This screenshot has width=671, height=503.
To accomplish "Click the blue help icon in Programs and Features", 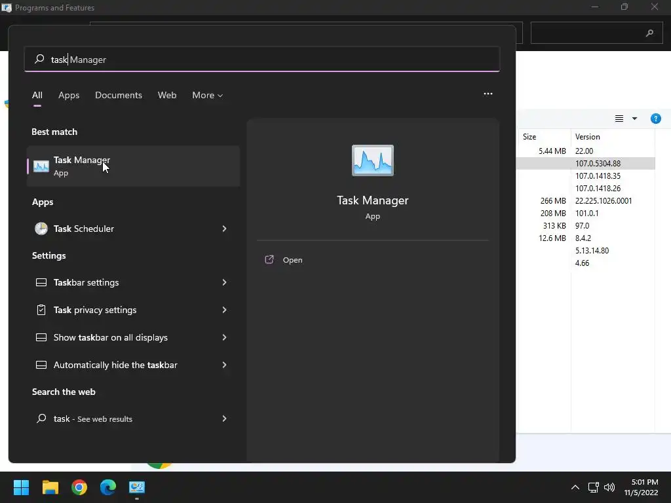I will coord(655,119).
